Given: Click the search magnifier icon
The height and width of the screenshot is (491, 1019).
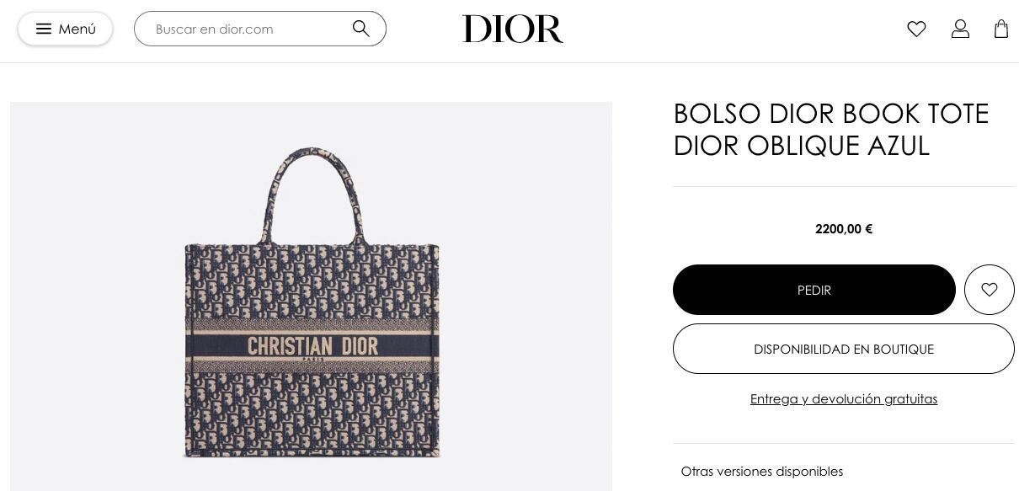Looking at the screenshot, I should (x=361, y=29).
